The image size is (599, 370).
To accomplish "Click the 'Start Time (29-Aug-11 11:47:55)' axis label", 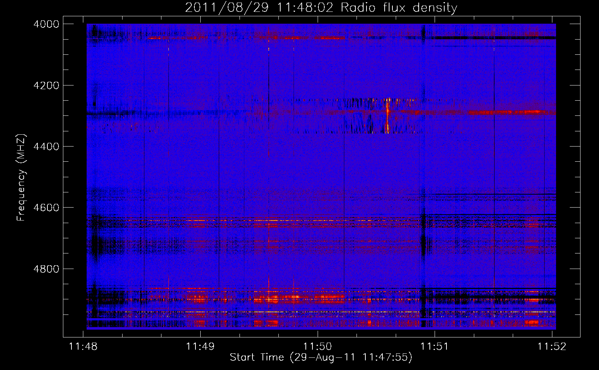I will (321, 357).
